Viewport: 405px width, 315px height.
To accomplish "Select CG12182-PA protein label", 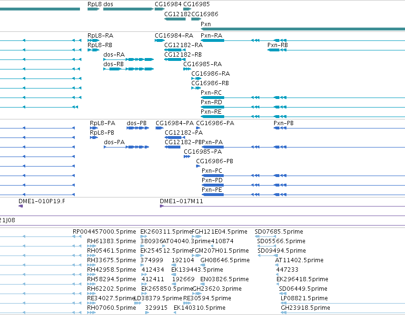I will (184, 133).
